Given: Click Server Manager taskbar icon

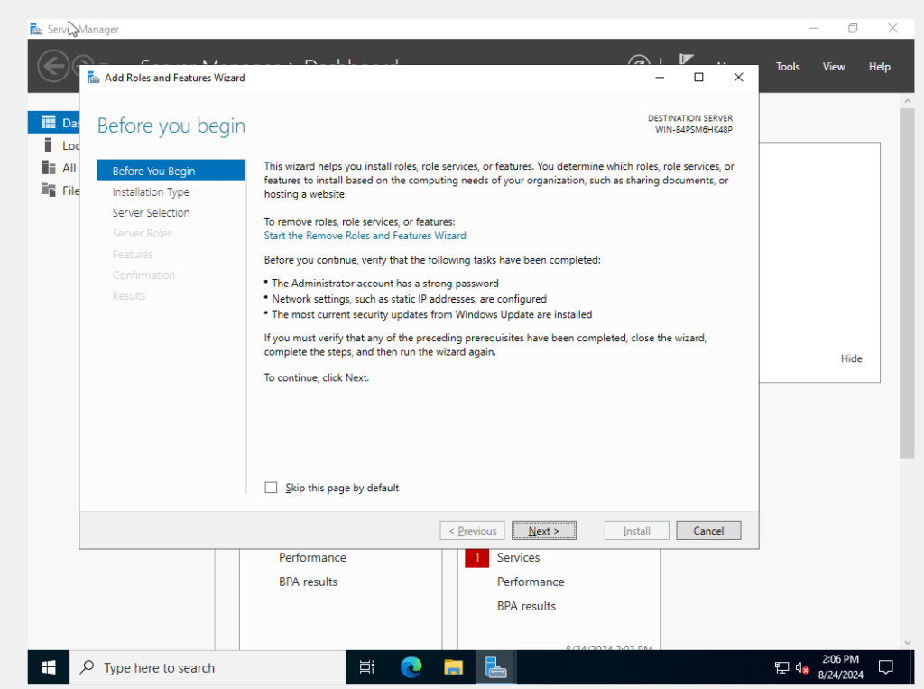Looking at the screenshot, I should [x=495, y=667].
